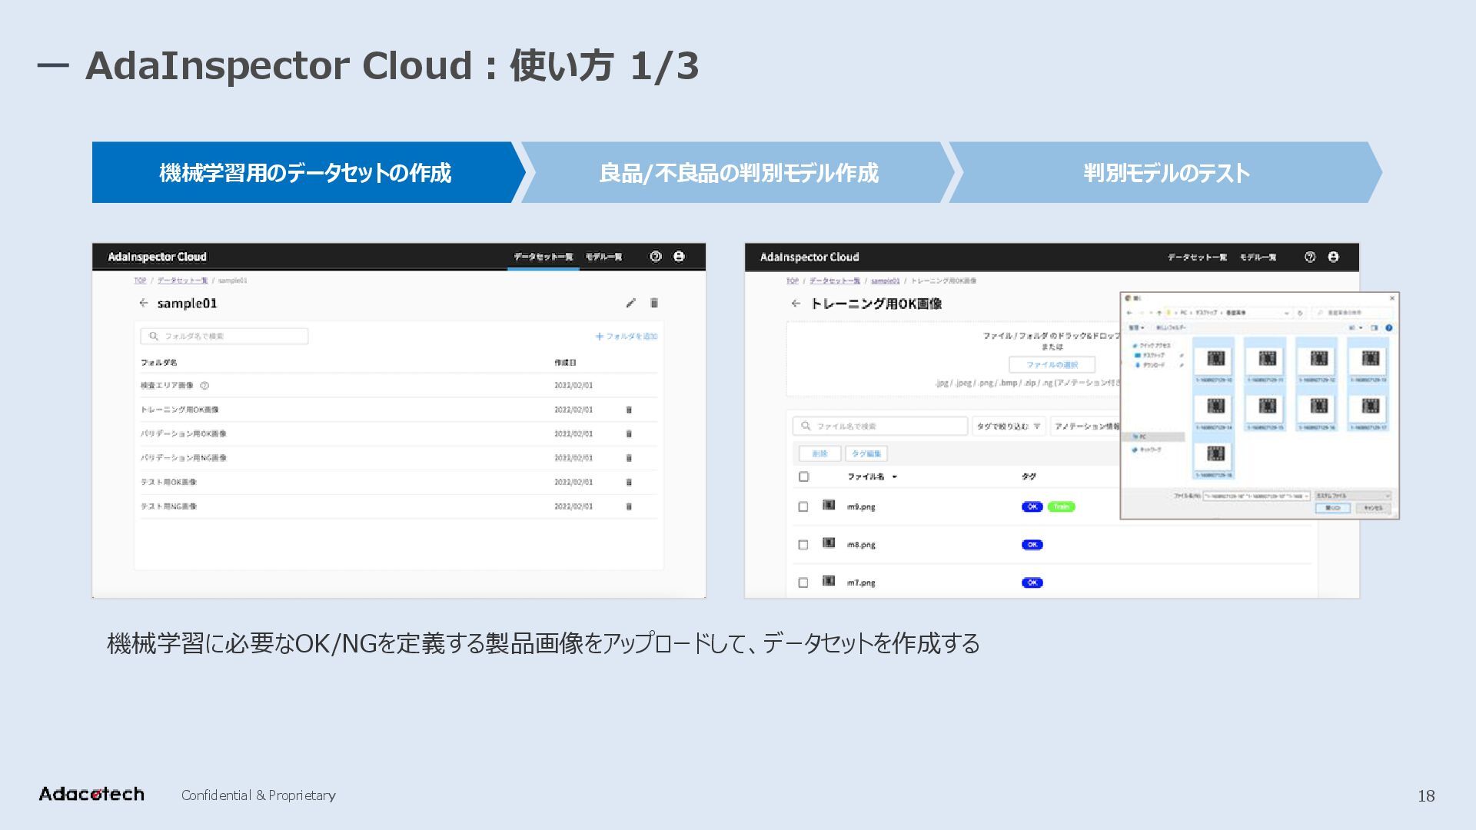Click the フォルダを追加 link
Screen dimensions: 1476x830
click(627, 336)
